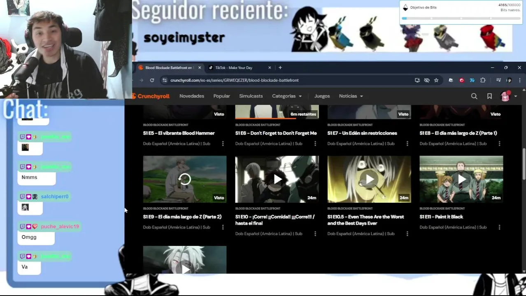Open S1 E6 – Don't Forget to Don't Forget Me
This screenshot has height=296, width=526.
click(x=276, y=133)
